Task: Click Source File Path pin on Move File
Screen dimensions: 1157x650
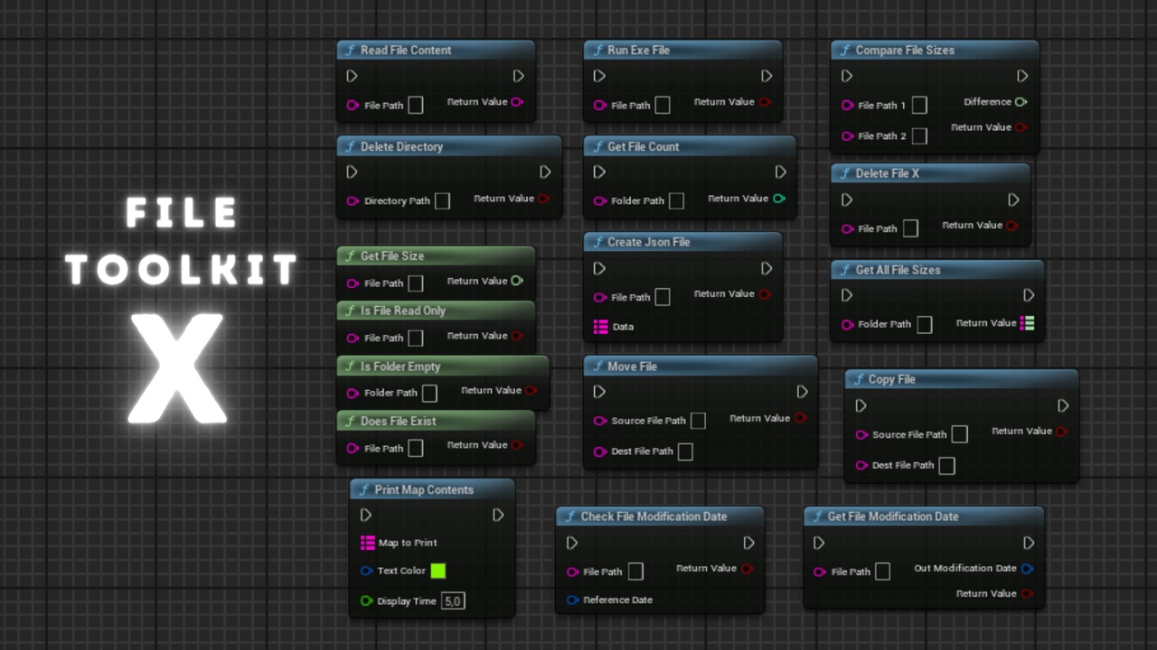Action: 600,421
